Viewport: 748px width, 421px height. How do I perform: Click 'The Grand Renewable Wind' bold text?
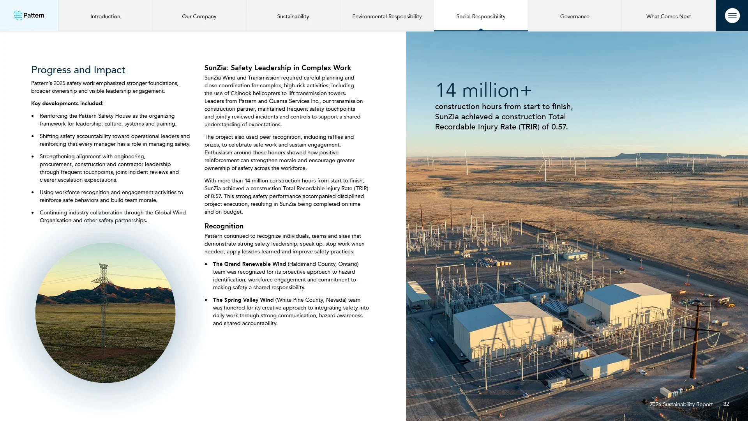point(249,264)
